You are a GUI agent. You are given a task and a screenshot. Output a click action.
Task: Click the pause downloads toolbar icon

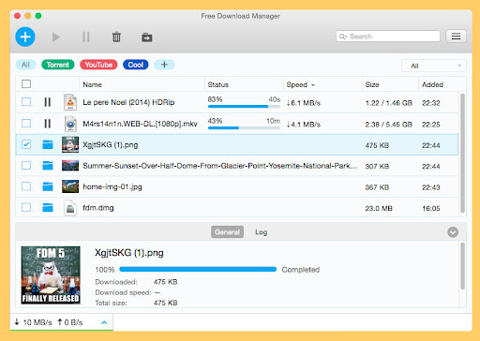pos(86,37)
